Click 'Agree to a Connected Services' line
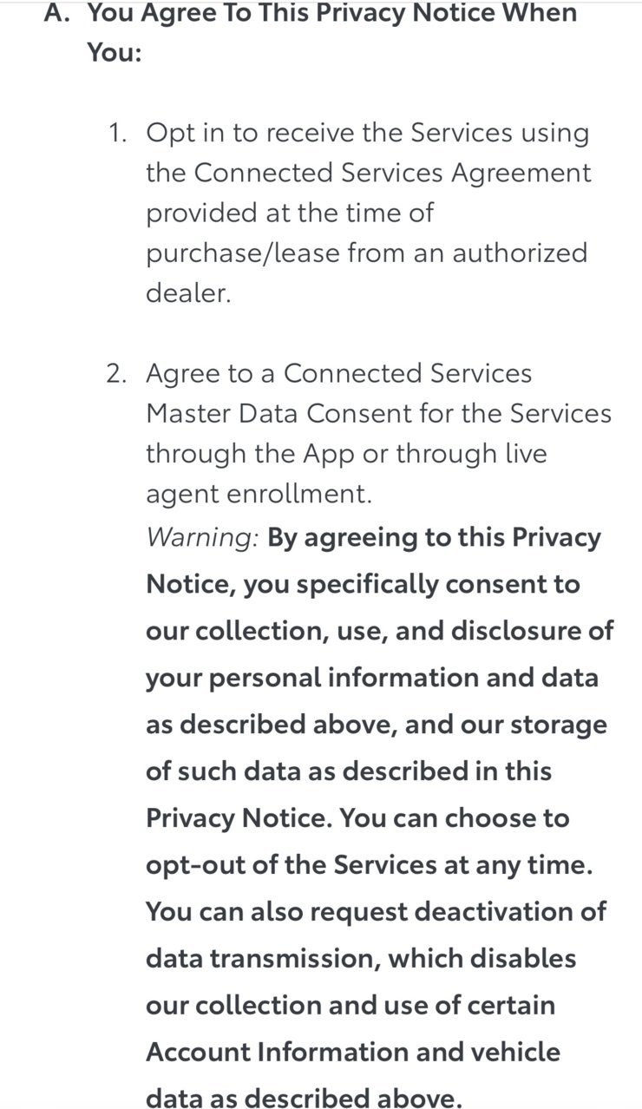The image size is (642, 1109). pyautogui.click(x=338, y=373)
